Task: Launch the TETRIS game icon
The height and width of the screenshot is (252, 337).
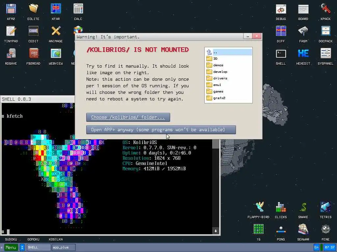Action: pos(325,207)
